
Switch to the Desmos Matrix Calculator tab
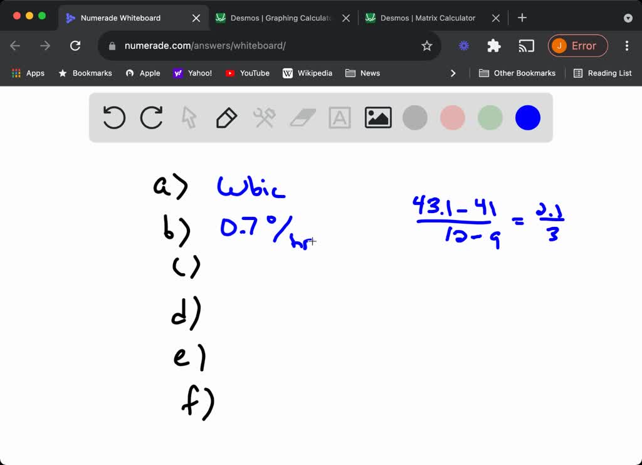(x=428, y=18)
